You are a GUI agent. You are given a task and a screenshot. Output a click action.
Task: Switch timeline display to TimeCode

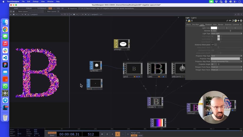pyautogui.click(x=52, y=133)
